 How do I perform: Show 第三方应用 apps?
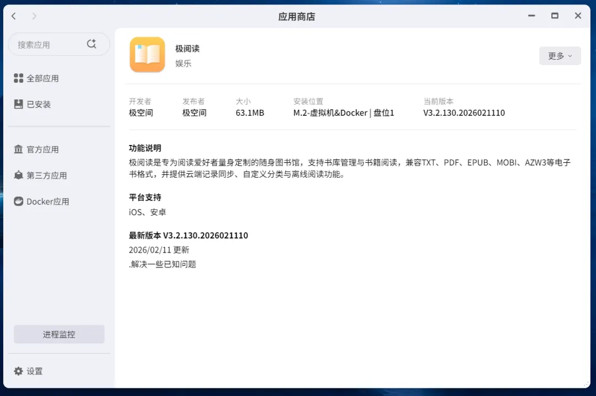click(x=40, y=175)
